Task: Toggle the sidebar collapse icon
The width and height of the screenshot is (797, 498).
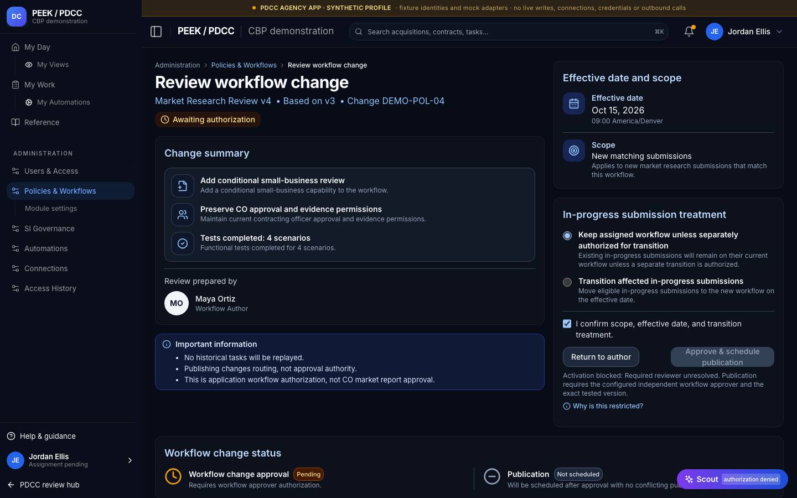Action: [x=156, y=32]
